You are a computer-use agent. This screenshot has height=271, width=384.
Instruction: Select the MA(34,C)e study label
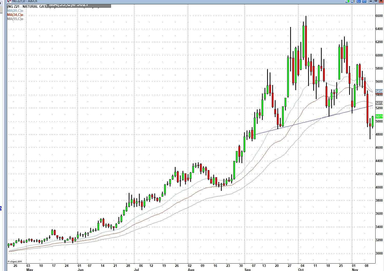15,15
